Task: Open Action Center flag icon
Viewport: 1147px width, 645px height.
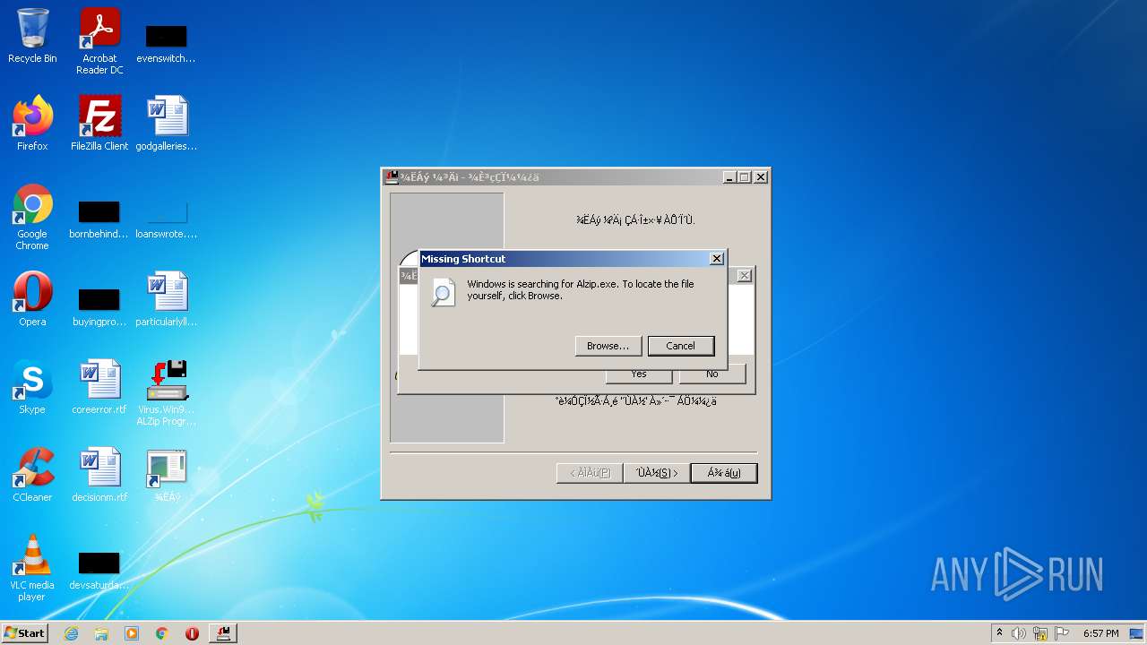Action: tap(1062, 633)
